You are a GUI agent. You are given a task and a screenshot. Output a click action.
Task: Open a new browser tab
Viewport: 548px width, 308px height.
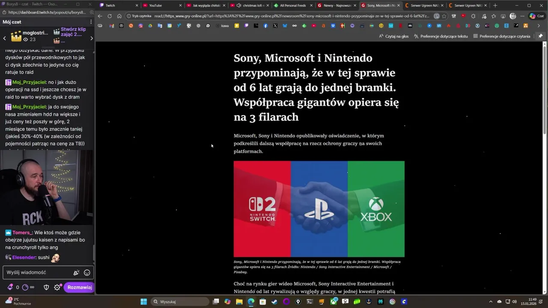[495, 6]
